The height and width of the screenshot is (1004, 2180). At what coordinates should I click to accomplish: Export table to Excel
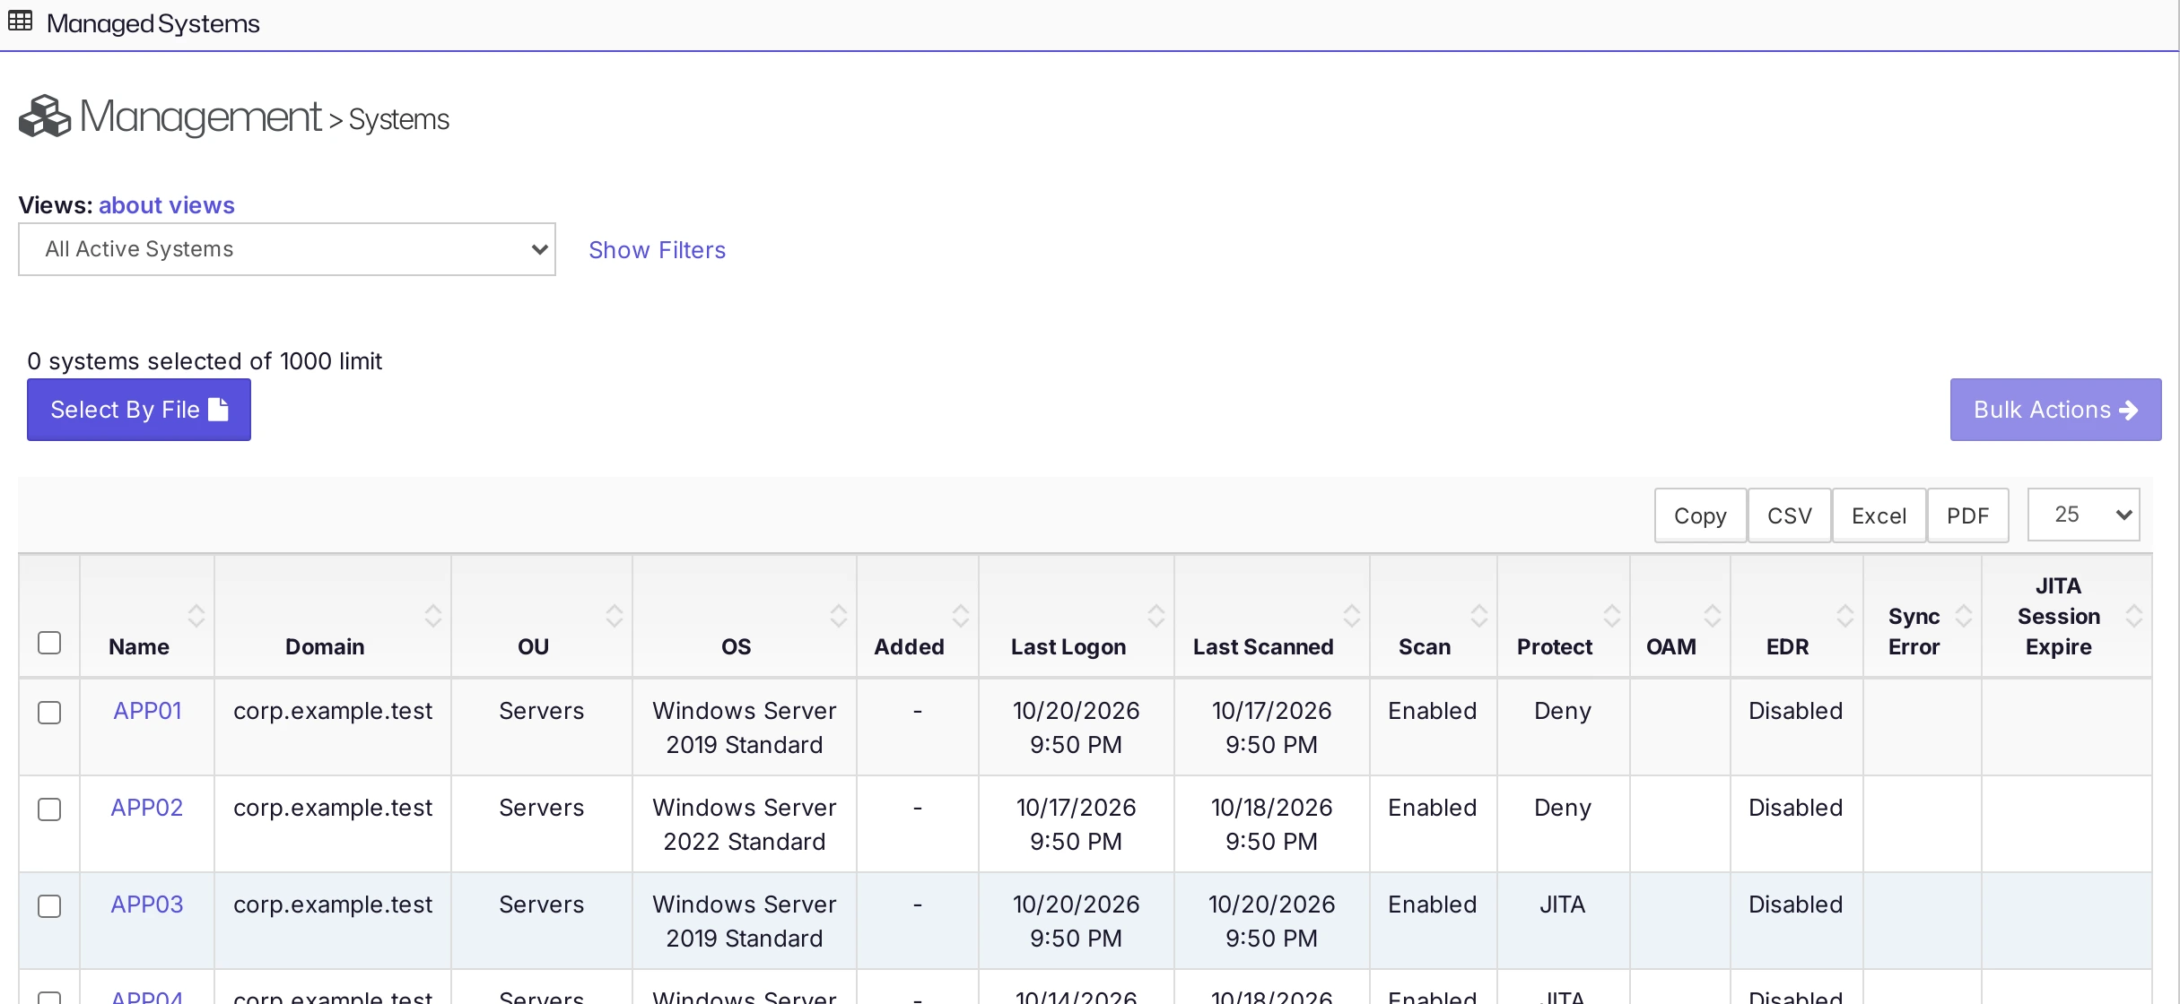pos(1879,515)
